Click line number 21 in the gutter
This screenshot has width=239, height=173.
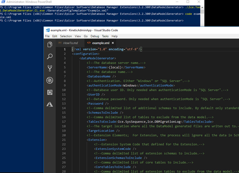click(x=64, y=140)
